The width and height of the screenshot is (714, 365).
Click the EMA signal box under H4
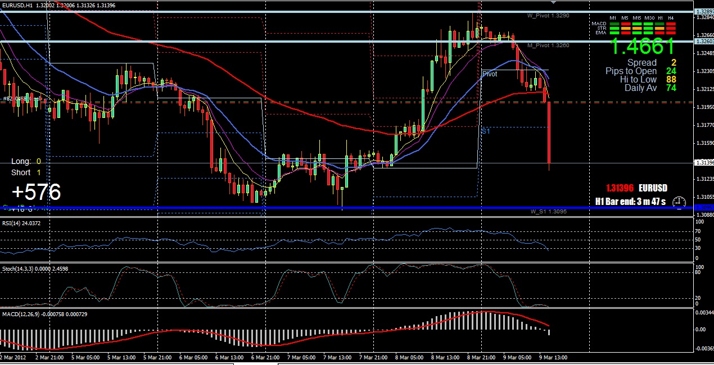pyautogui.click(x=671, y=33)
